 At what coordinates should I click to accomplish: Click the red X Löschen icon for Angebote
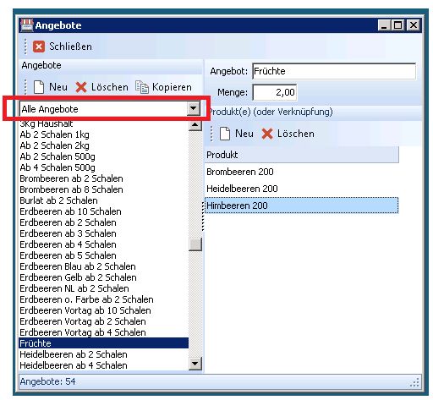coord(81,87)
